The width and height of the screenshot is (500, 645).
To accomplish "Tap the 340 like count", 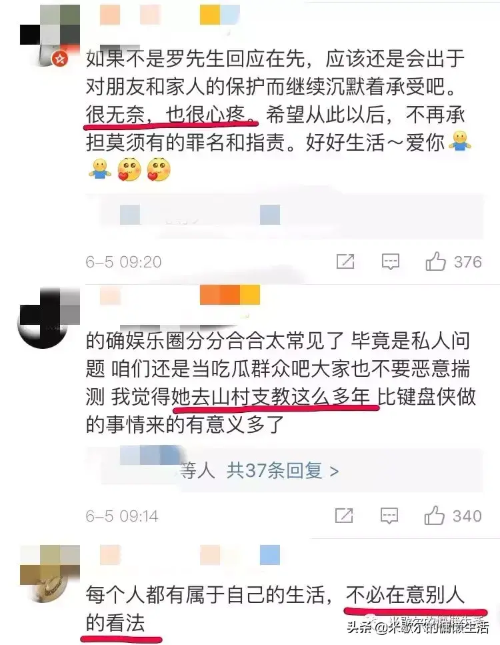I will point(467,516).
